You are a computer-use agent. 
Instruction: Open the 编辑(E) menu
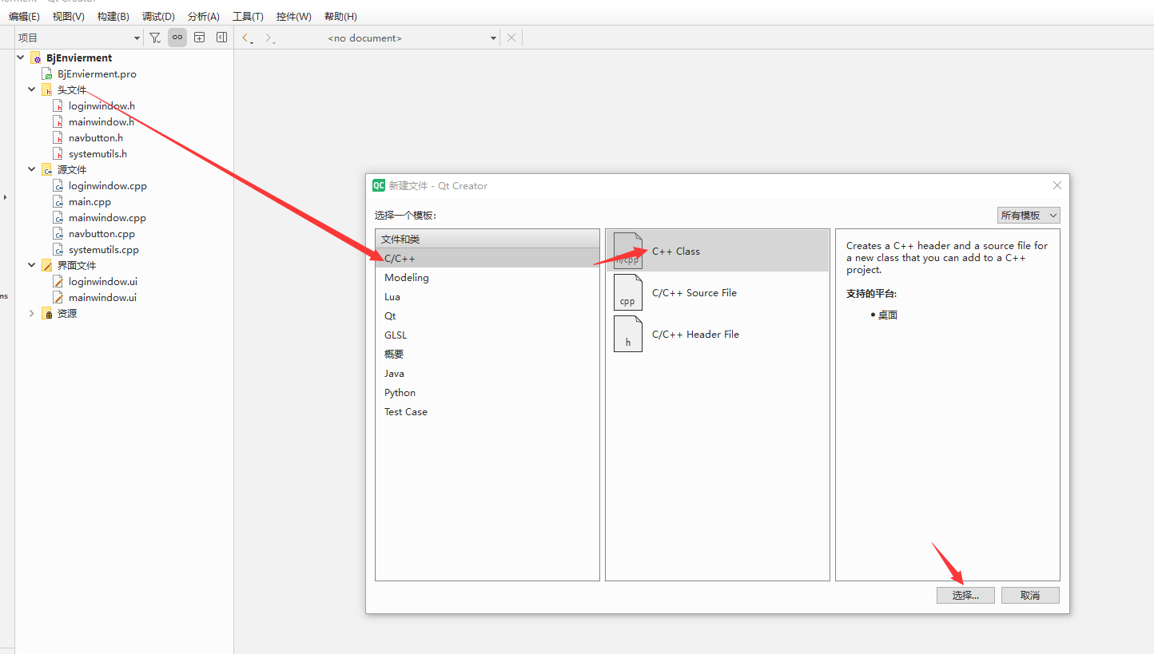(24, 16)
